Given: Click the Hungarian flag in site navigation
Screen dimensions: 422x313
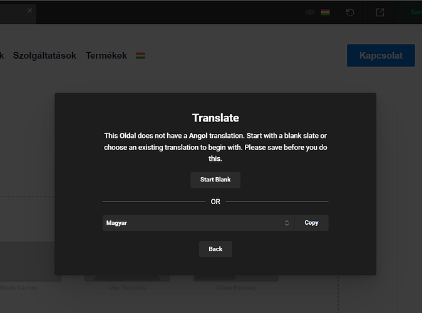Looking at the screenshot, I should [x=141, y=56].
